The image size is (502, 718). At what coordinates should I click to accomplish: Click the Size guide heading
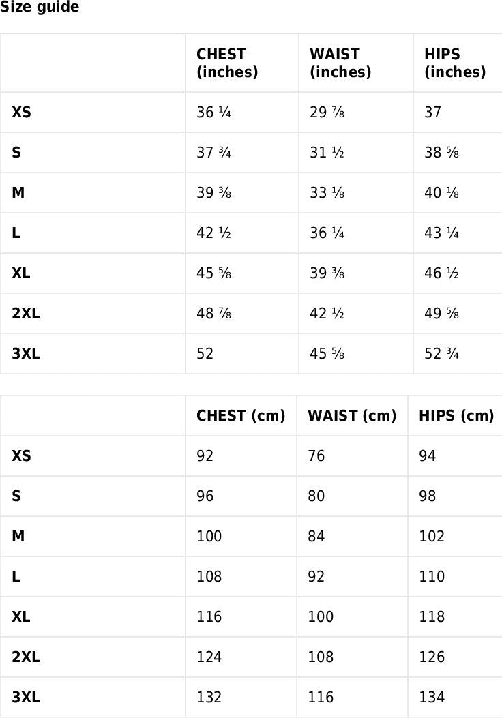coord(40,8)
